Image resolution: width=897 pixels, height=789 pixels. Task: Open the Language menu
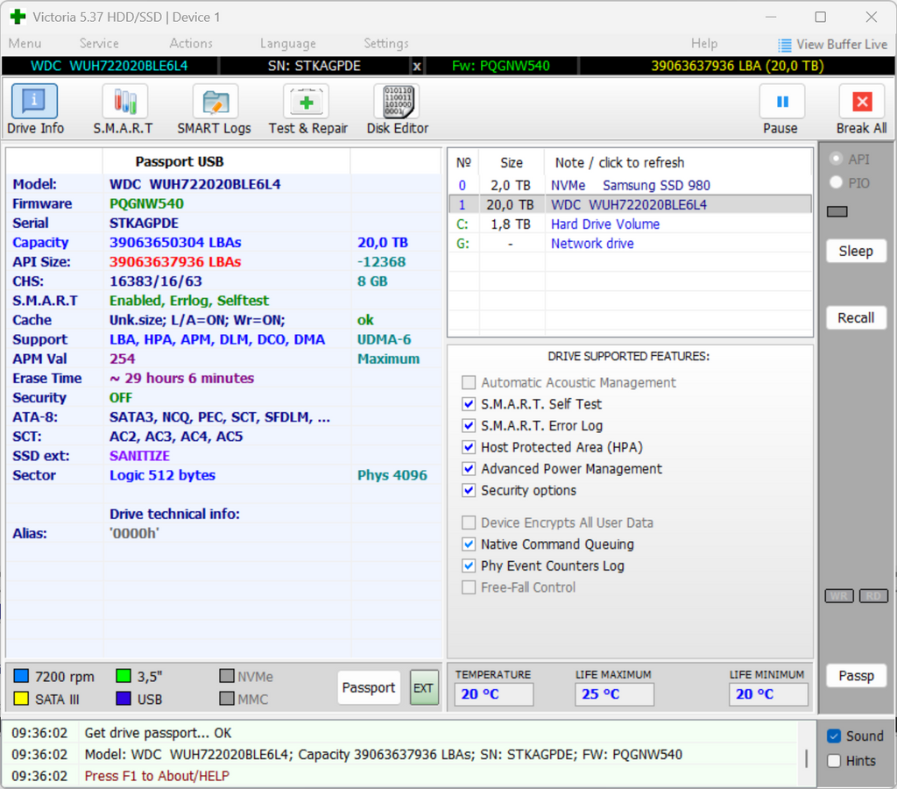(287, 44)
